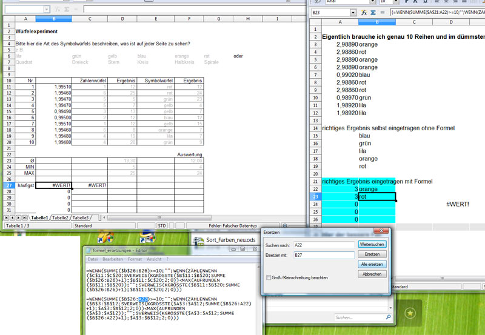Screen dimensions: 485x335
Task: Select cell B27 showing #WERT! in left spreadsheet
Action: 54,185
